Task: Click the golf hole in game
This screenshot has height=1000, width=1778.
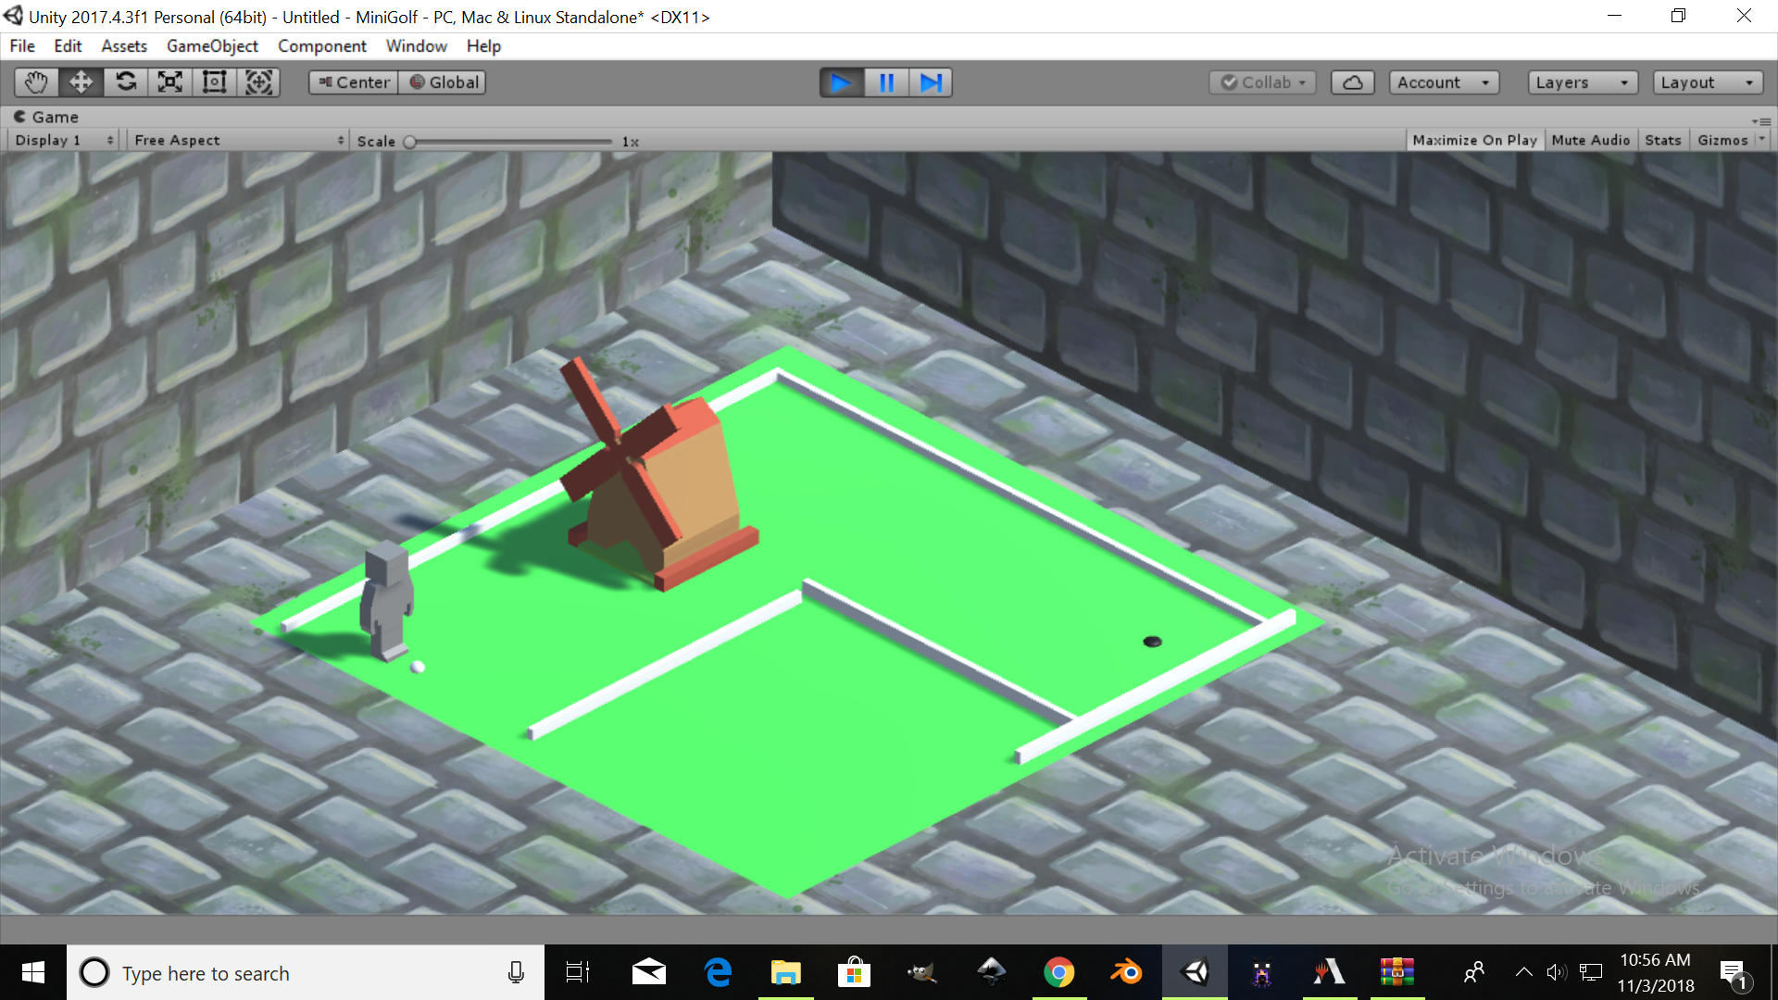Action: 1152,642
